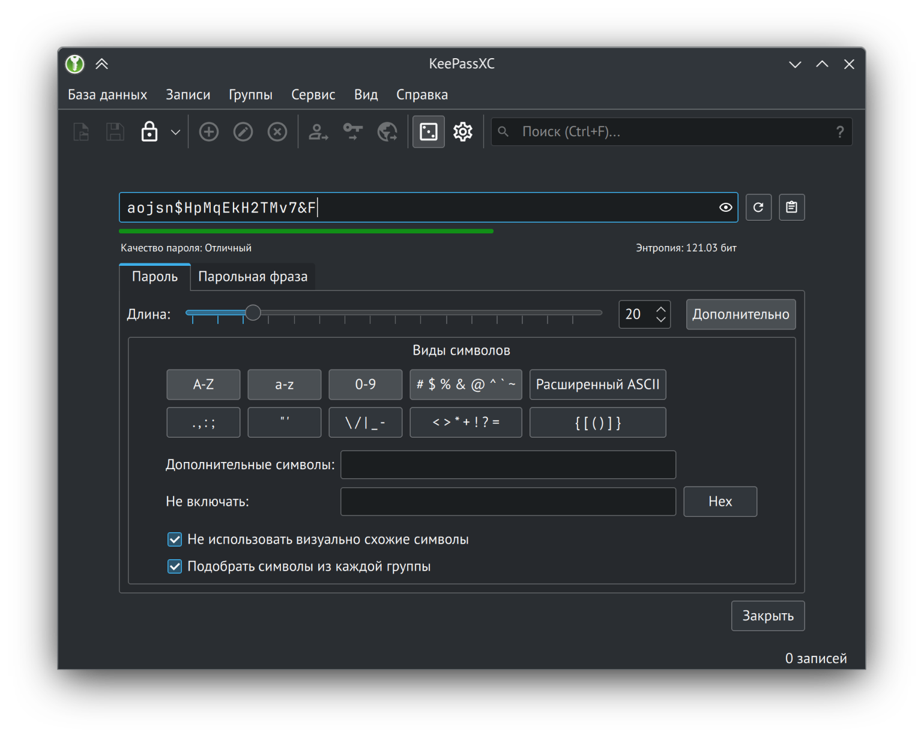This screenshot has height=738, width=924.
Task: Open the Сервис menu
Action: pyautogui.click(x=313, y=95)
